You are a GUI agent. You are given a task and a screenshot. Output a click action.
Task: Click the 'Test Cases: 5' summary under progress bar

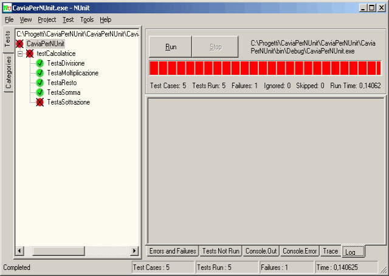[x=168, y=86]
